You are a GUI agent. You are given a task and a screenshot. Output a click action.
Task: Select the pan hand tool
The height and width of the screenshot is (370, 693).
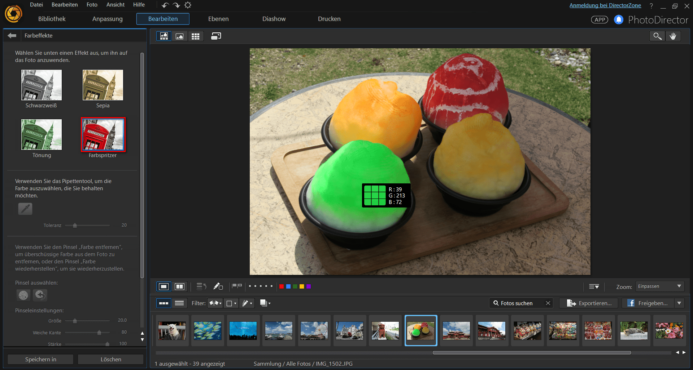(x=673, y=36)
